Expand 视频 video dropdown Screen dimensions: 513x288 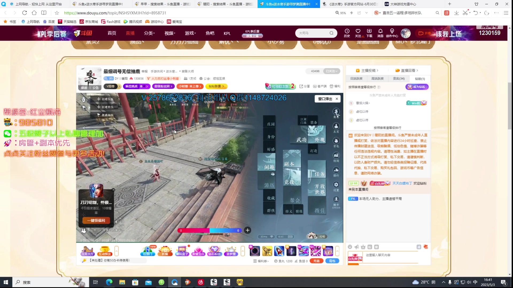point(170,33)
